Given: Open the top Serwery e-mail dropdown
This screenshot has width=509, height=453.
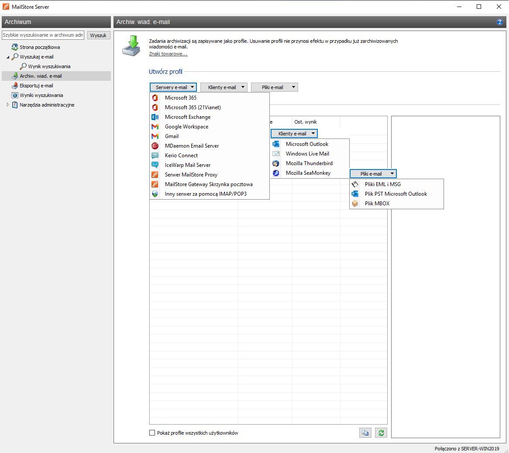Looking at the screenshot, I should (173, 87).
